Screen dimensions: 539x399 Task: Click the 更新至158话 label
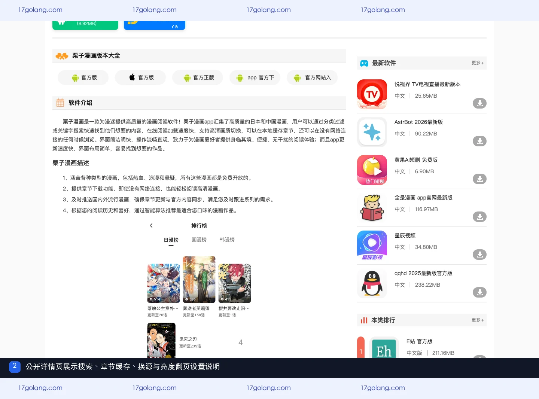pyautogui.click(x=194, y=315)
